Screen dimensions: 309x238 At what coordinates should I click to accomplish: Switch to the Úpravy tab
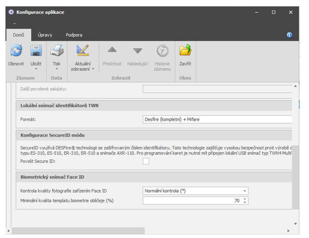pos(45,35)
